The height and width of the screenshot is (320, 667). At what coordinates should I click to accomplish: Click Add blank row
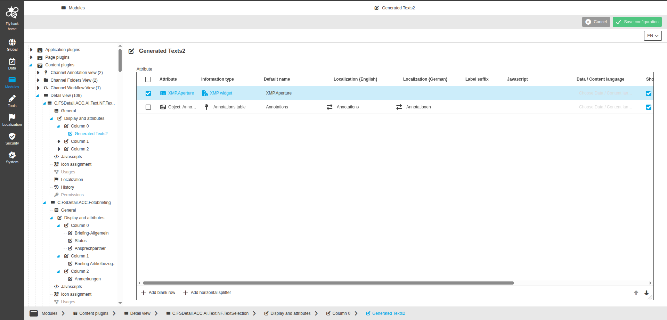[x=158, y=293]
